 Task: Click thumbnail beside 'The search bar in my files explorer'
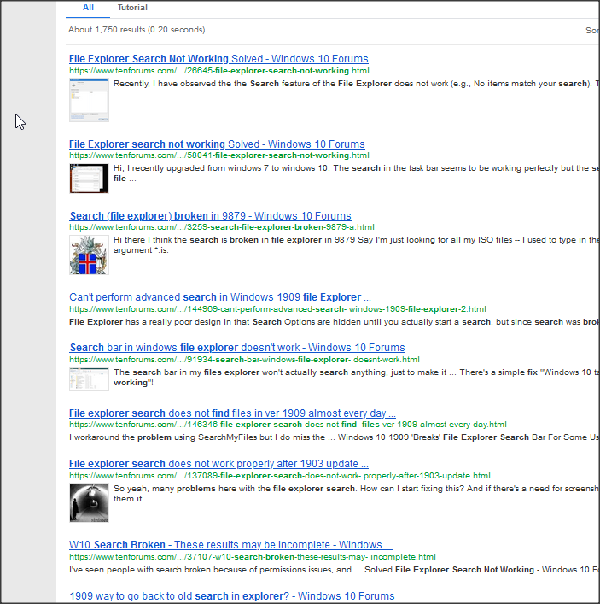(89, 379)
